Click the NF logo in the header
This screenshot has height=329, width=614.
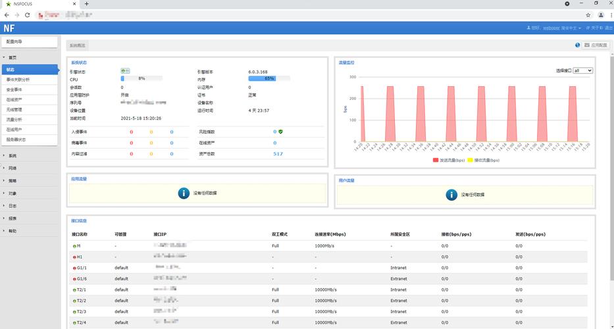tap(9, 28)
